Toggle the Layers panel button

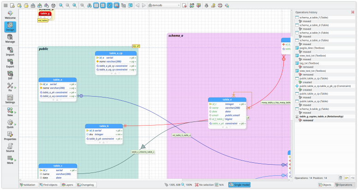click(67, 185)
